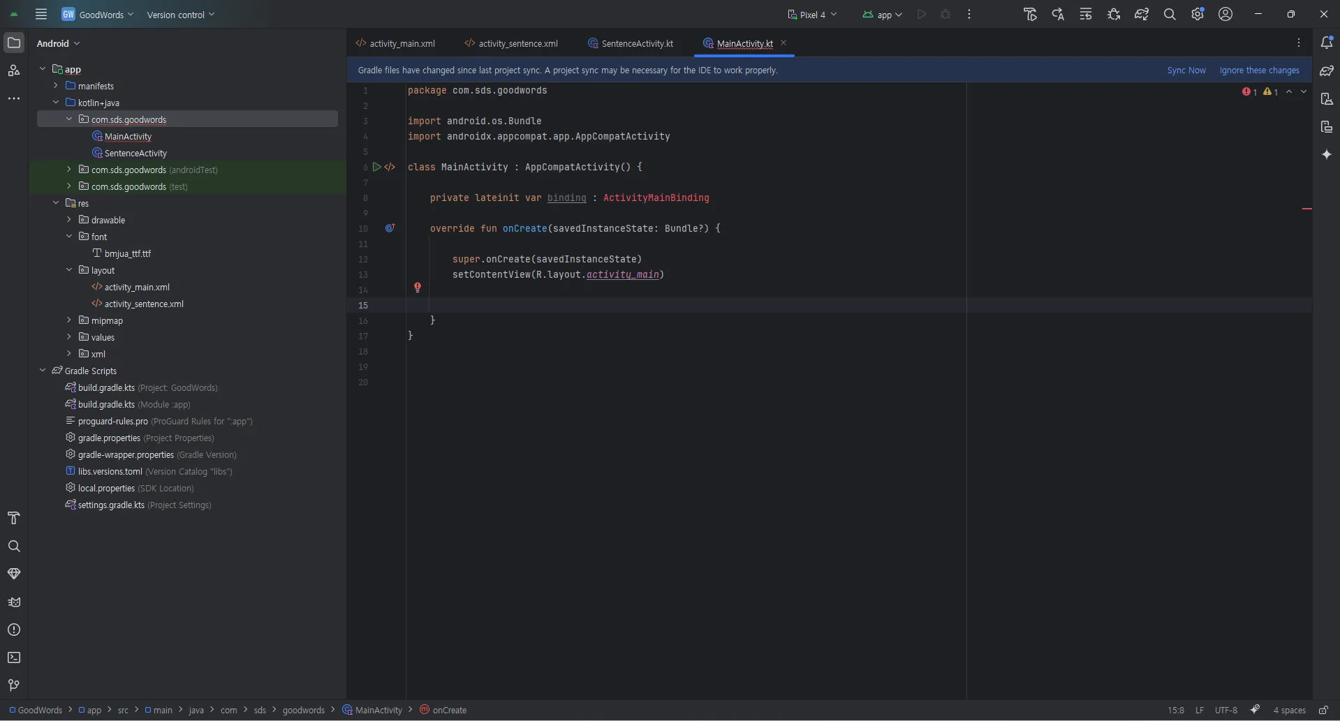Open the Project tool window
This screenshot has width=1340, height=721.
point(14,43)
